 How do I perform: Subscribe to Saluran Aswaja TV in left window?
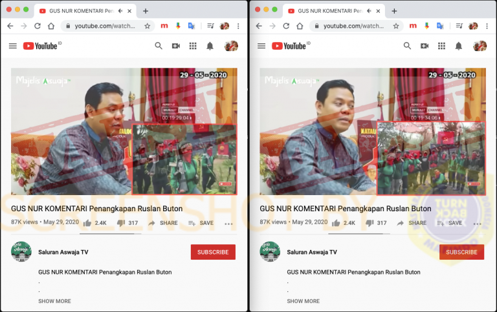click(213, 252)
